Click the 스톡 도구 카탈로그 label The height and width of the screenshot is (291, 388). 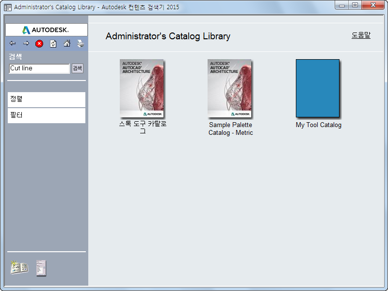pyautogui.click(x=143, y=127)
